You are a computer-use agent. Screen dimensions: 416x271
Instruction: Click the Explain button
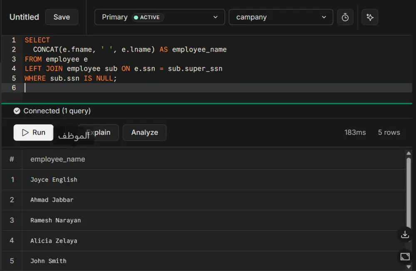[98, 132]
